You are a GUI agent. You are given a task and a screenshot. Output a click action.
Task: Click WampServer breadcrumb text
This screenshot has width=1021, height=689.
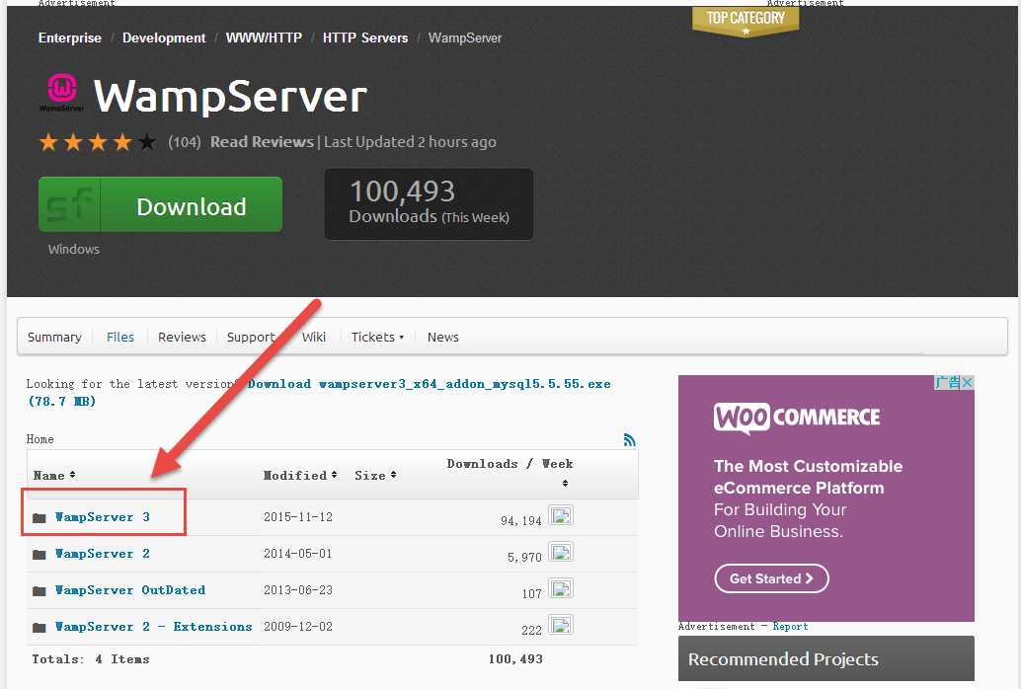[x=465, y=38]
